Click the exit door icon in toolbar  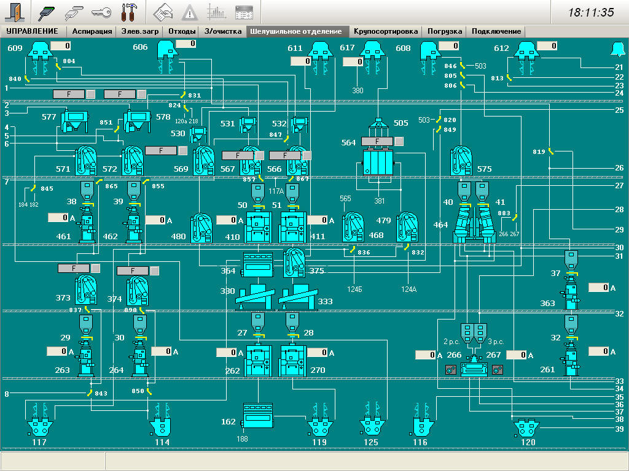(14, 12)
